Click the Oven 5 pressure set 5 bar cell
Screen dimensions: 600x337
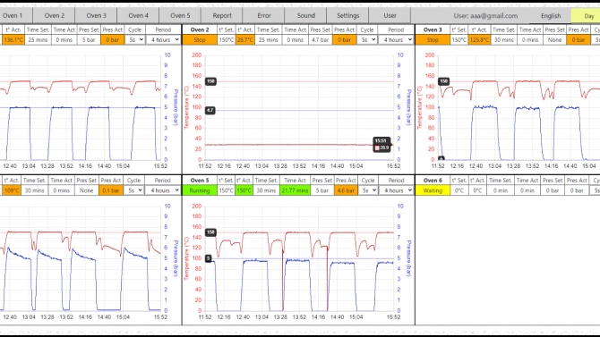[321, 190]
